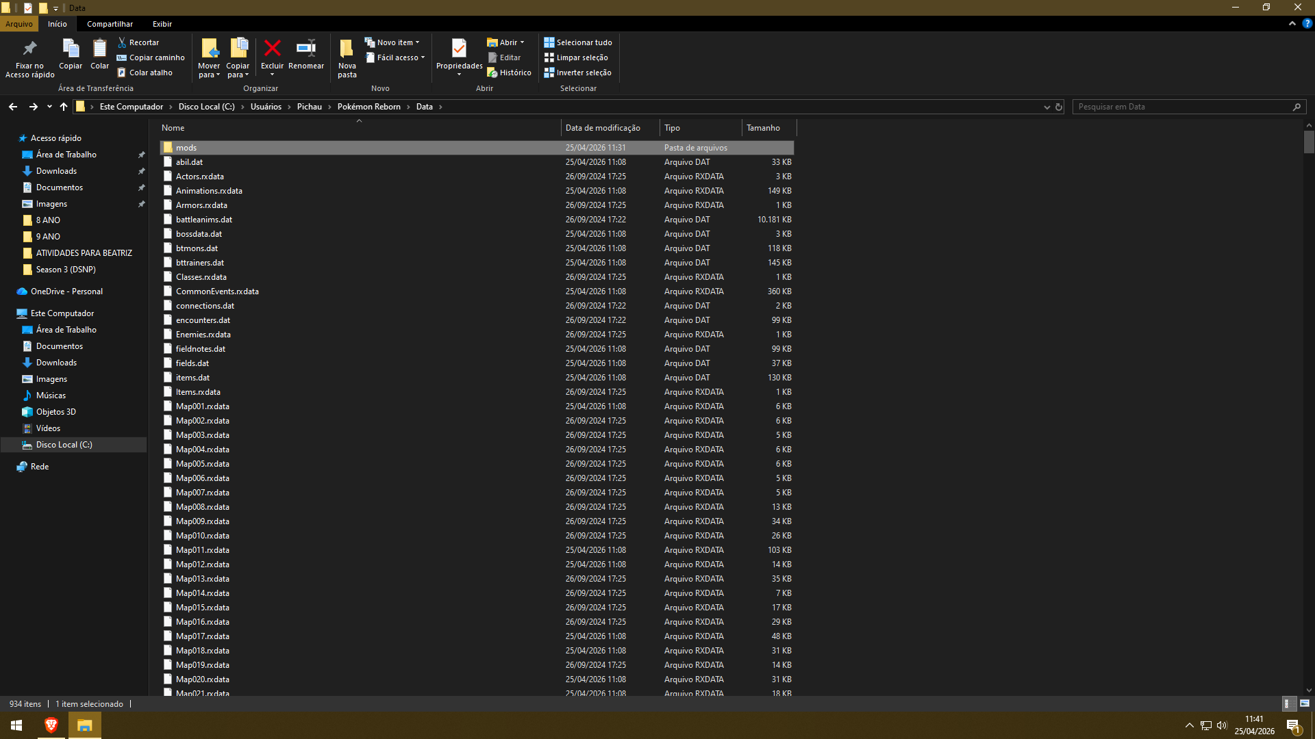This screenshot has width=1315, height=739.
Task: Click the Excluir delete icon
Action: pyautogui.click(x=272, y=49)
